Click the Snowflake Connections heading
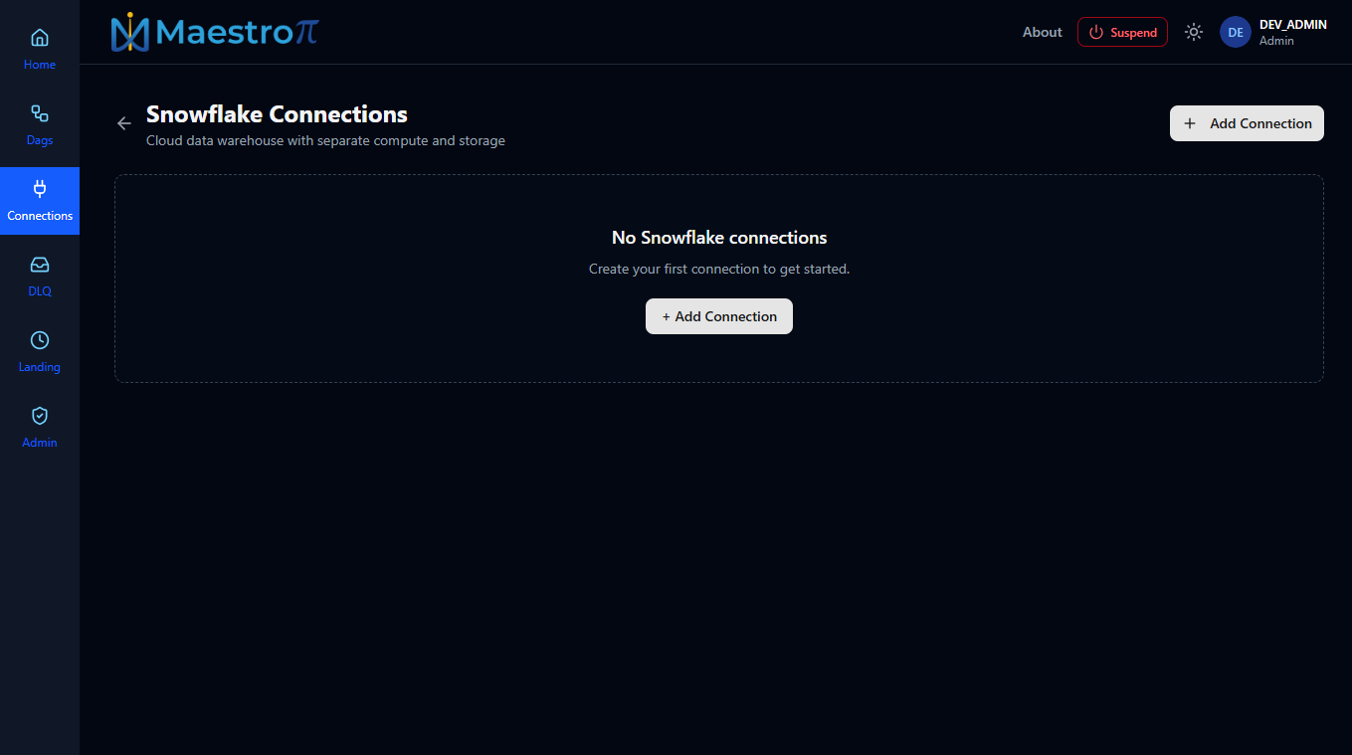 coord(277,114)
